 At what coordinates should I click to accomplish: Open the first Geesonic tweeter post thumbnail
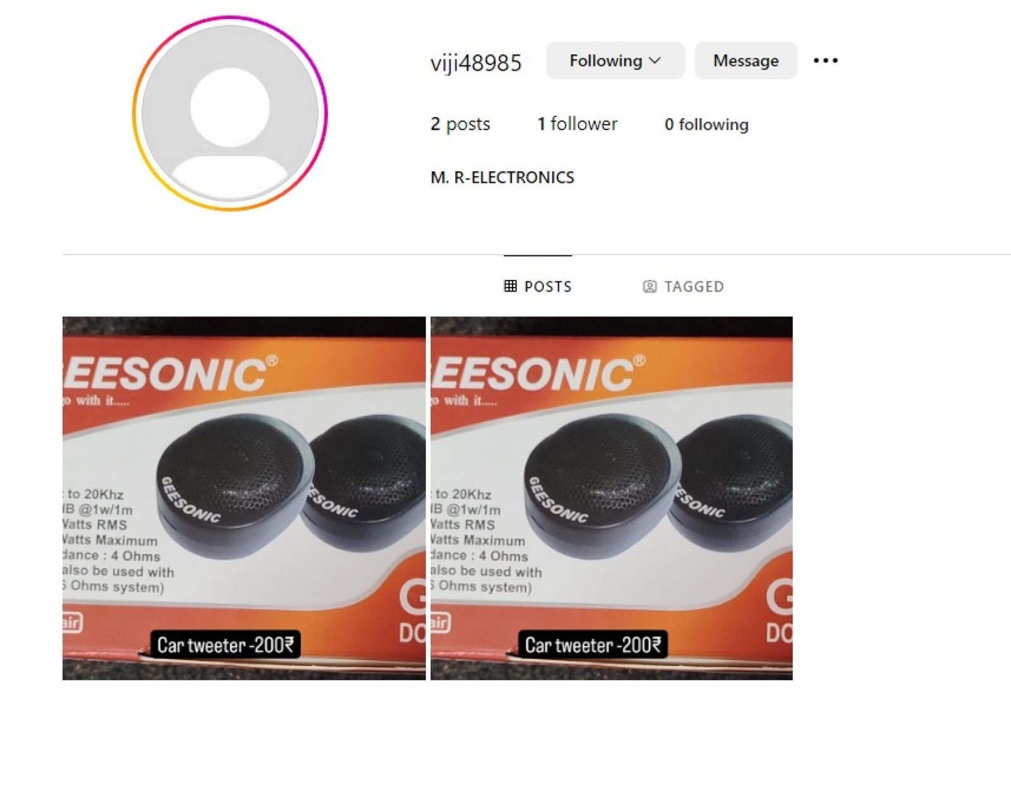244,498
